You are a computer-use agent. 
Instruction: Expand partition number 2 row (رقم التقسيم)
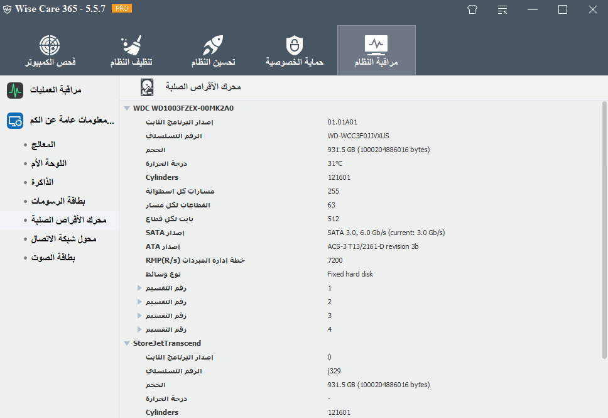tap(139, 302)
